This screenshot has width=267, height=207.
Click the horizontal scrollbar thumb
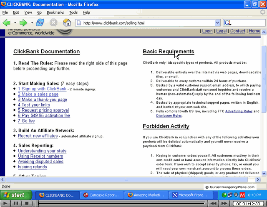pyautogui.click(x=127, y=180)
